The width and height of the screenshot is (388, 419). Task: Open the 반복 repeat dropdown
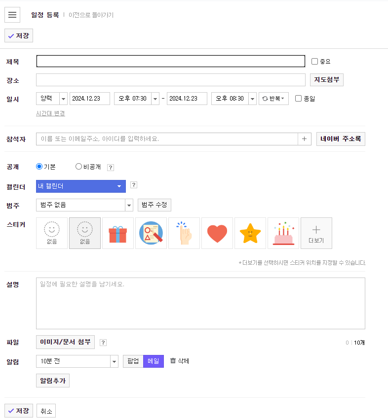point(273,98)
